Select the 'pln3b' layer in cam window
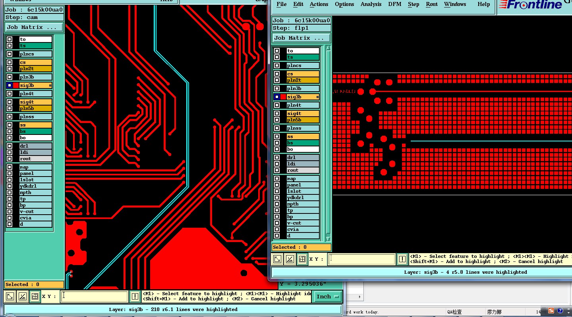 coord(36,77)
